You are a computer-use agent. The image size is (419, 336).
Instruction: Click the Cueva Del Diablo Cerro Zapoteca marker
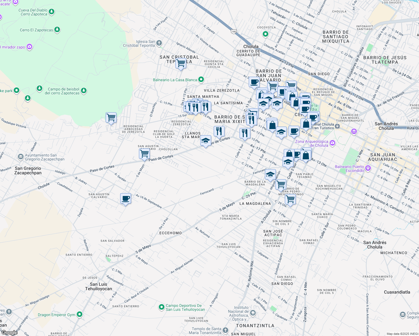pos(51,12)
